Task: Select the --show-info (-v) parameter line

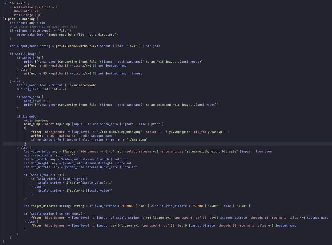Action: (x=23, y=11)
